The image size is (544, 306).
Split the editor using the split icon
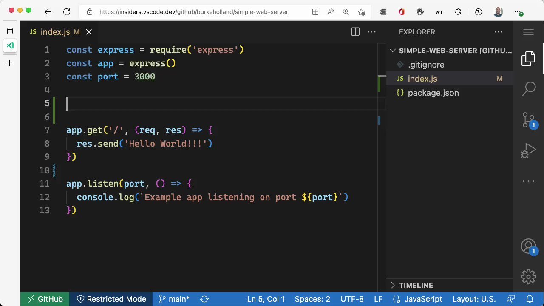[x=355, y=32]
